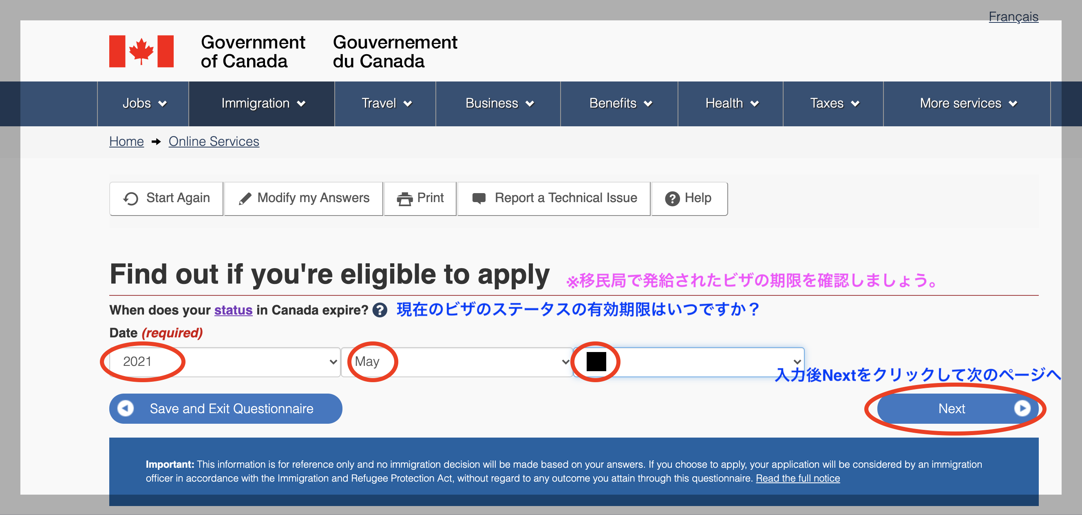Click the status hyperlink in the question
The height and width of the screenshot is (515, 1082).
point(233,310)
